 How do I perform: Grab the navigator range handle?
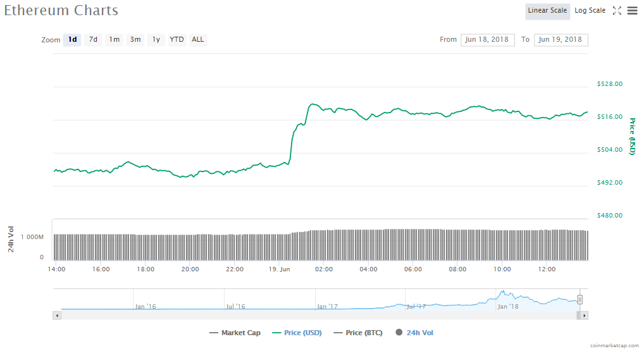click(x=579, y=300)
